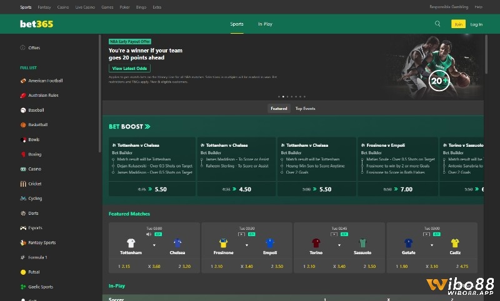Click the bet365 logo
Image resolution: width=500 pixels, height=301 pixels.
coord(36,24)
